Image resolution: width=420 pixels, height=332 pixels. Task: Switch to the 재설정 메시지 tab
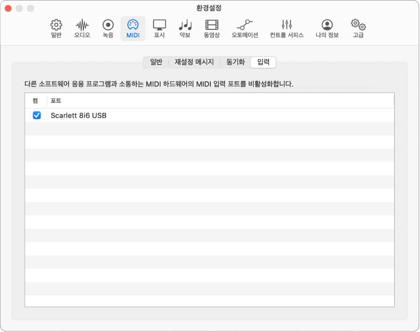pyautogui.click(x=194, y=62)
